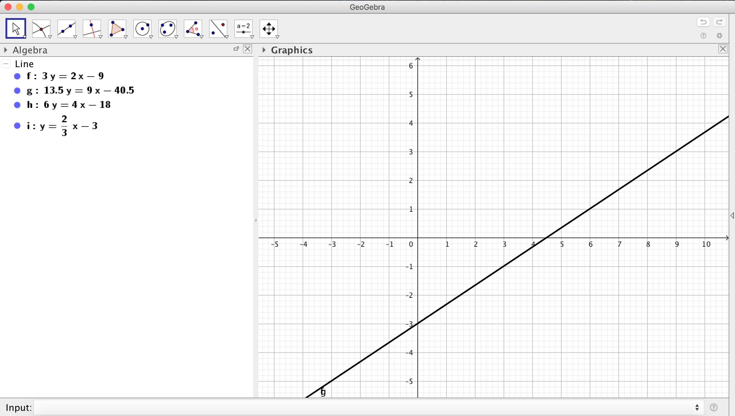Select the Circle with center tool
This screenshot has height=416, width=735.
[x=142, y=28]
